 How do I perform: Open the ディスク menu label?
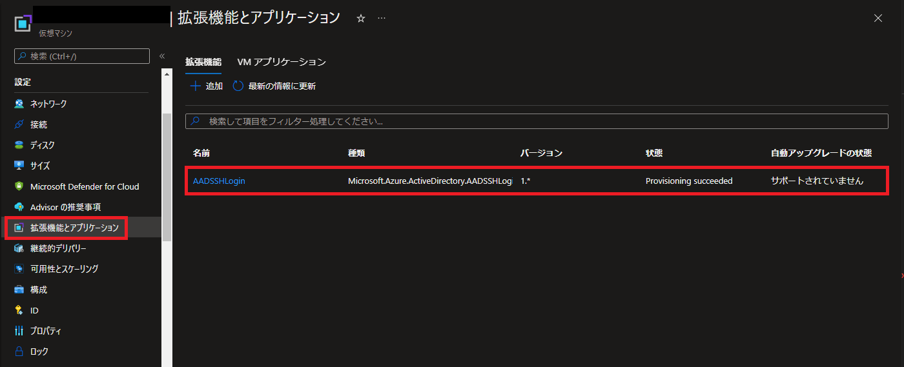(43, 145)
